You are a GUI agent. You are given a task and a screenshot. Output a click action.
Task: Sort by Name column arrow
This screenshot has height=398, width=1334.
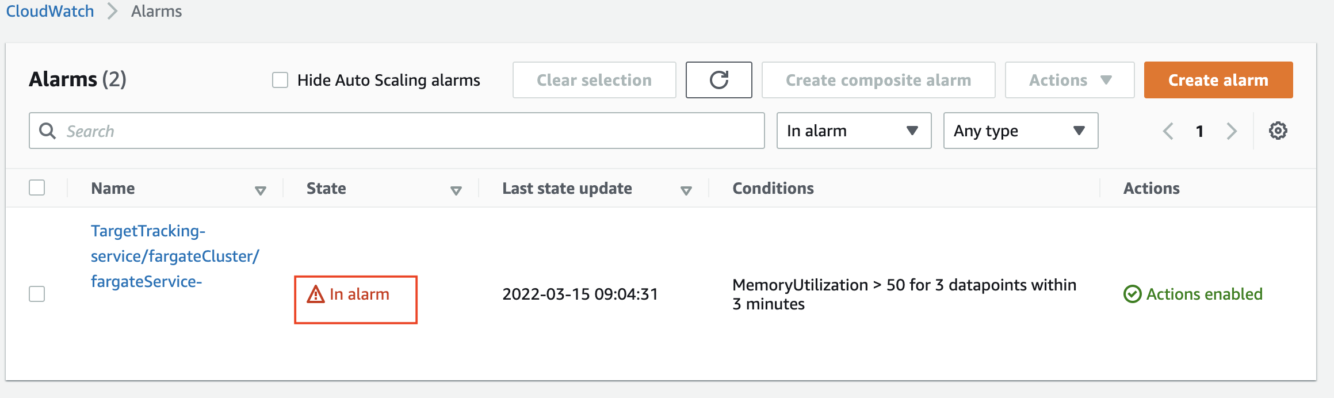coord(260,190)
